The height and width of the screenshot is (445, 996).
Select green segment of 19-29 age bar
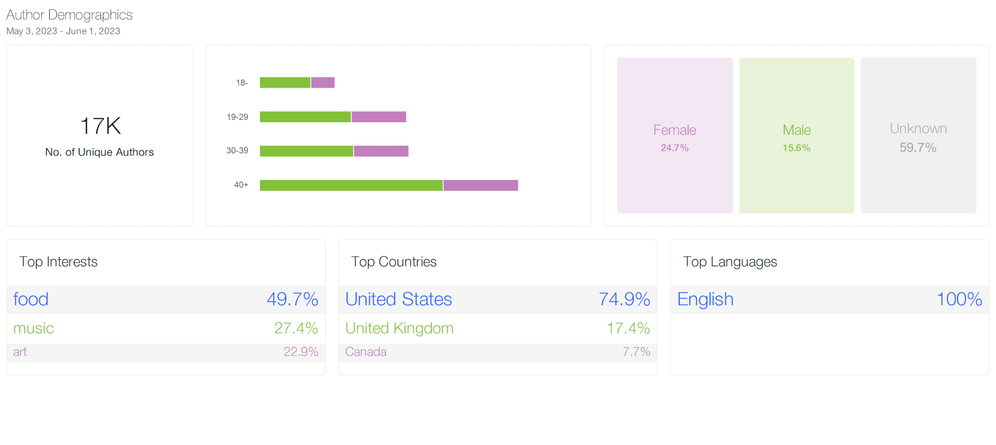305,117
